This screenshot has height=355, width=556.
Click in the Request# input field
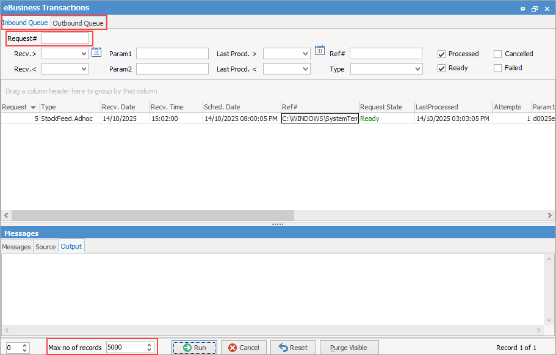tap(65, 38)
